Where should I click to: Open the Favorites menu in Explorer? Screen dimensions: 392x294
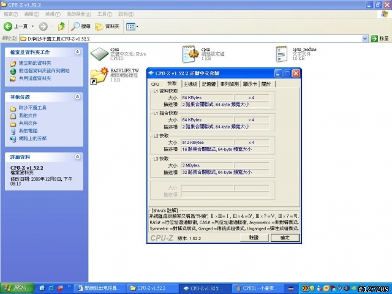point(79,14)
